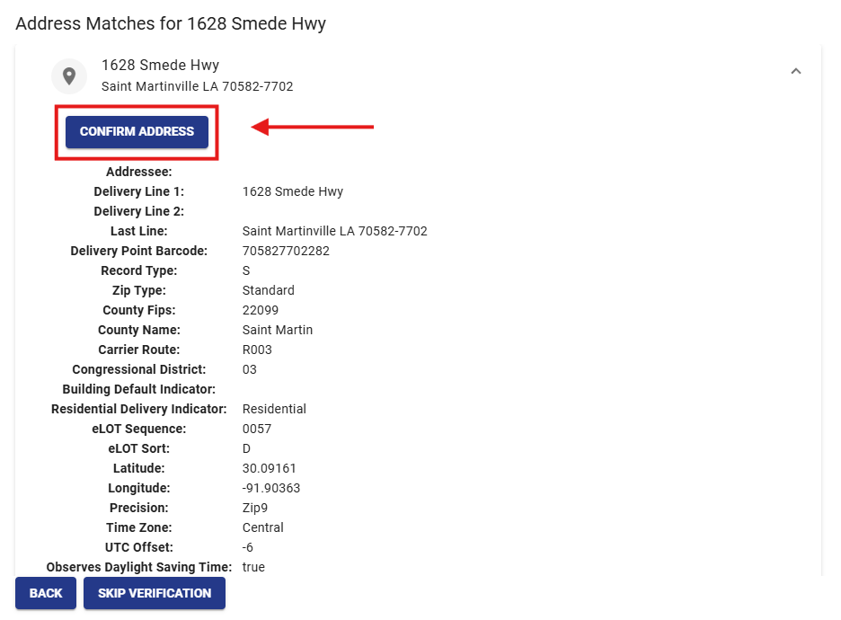Click Skip Verification
841x620 pixels.
pyautogui.click(x=155, y=593)
